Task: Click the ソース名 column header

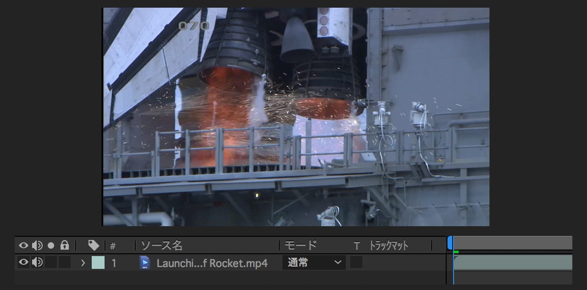Action: tap(161, 245)
